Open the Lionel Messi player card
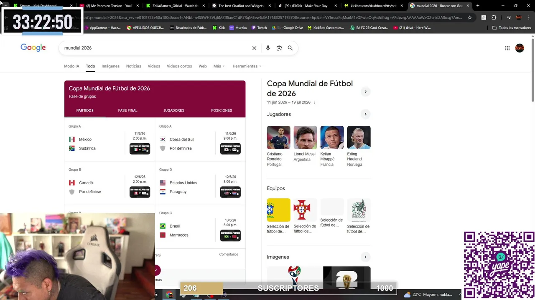Image resolution: width=535 pixels, height=300 pixels. pos(305,144)
